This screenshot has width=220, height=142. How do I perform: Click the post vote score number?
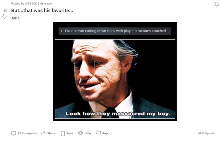pyautogui.click(x=5, y=10)
